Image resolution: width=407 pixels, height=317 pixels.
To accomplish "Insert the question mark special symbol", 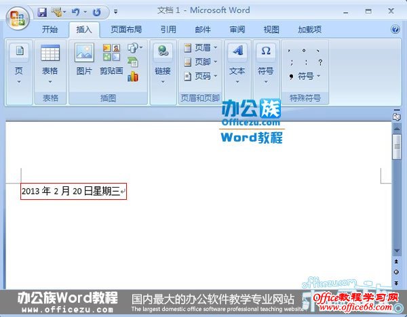I will tap(321, 62).
